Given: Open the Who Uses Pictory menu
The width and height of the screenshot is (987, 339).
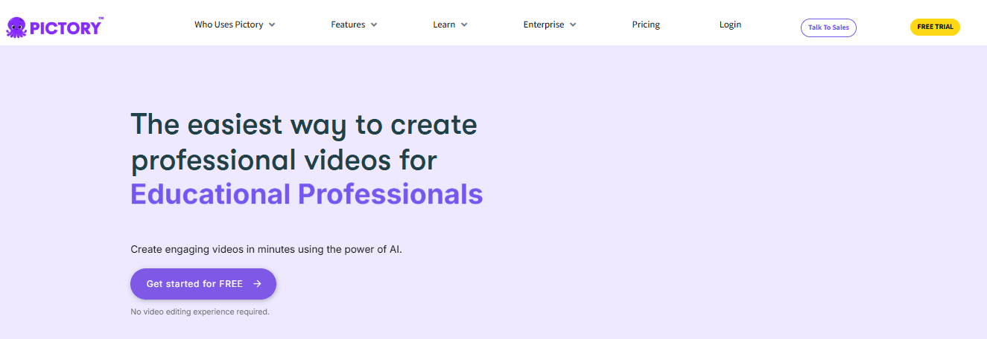Looking at the screenshot, I should click(x=229, y=25).
